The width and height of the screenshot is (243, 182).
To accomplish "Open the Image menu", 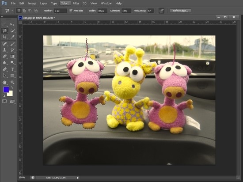I will (32, 3).
